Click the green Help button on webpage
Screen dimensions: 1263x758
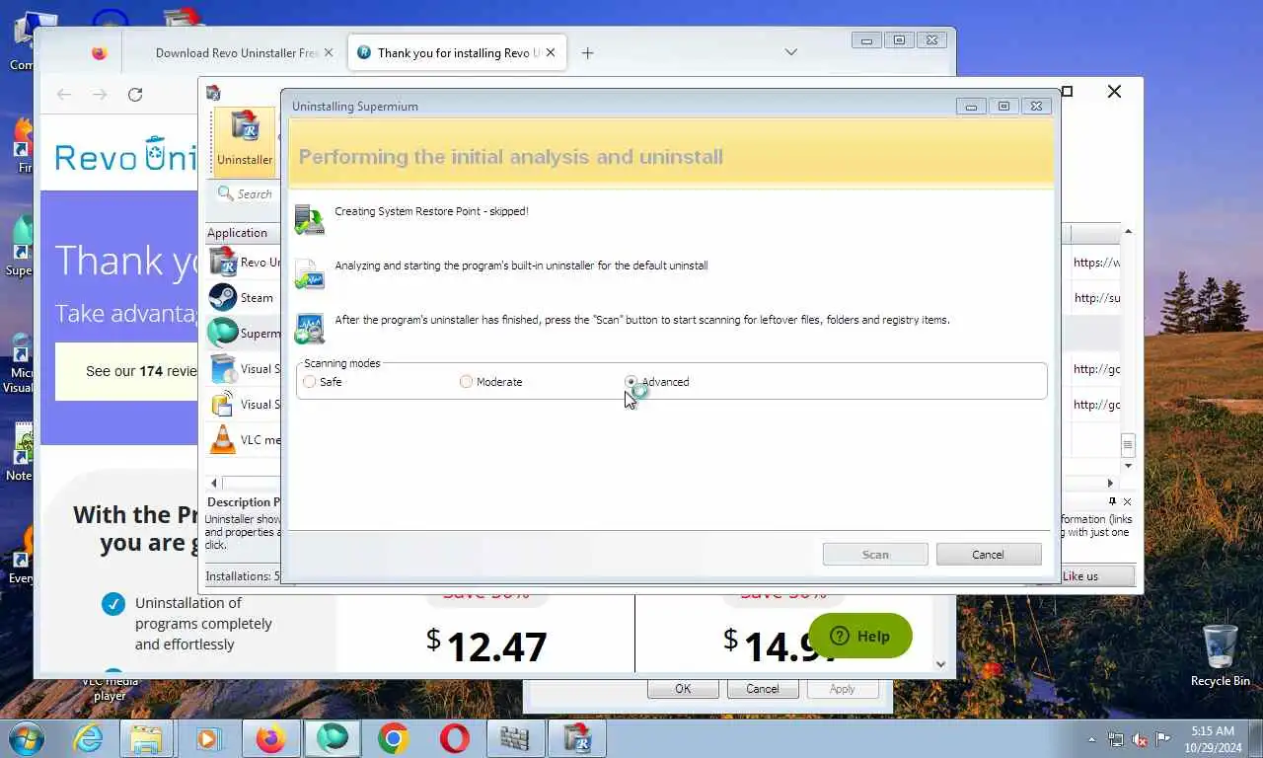(860, 637)
